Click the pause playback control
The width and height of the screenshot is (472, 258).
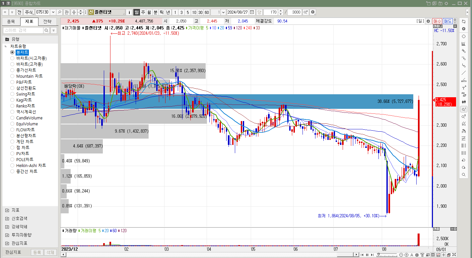(x=367, y=255)
